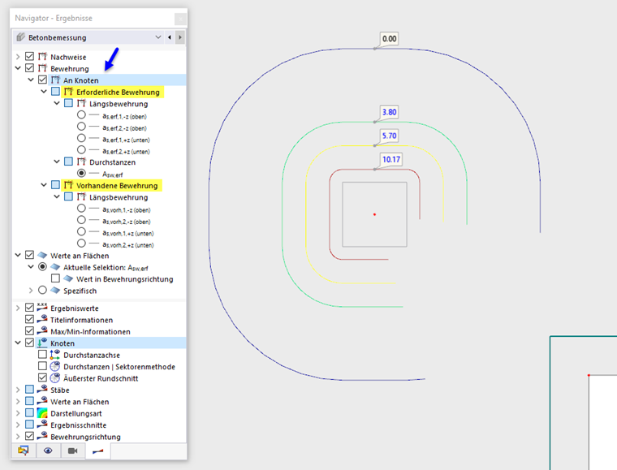Collapse the An Knoten node
Screen dimensions: 617x470
pos(31,80)
